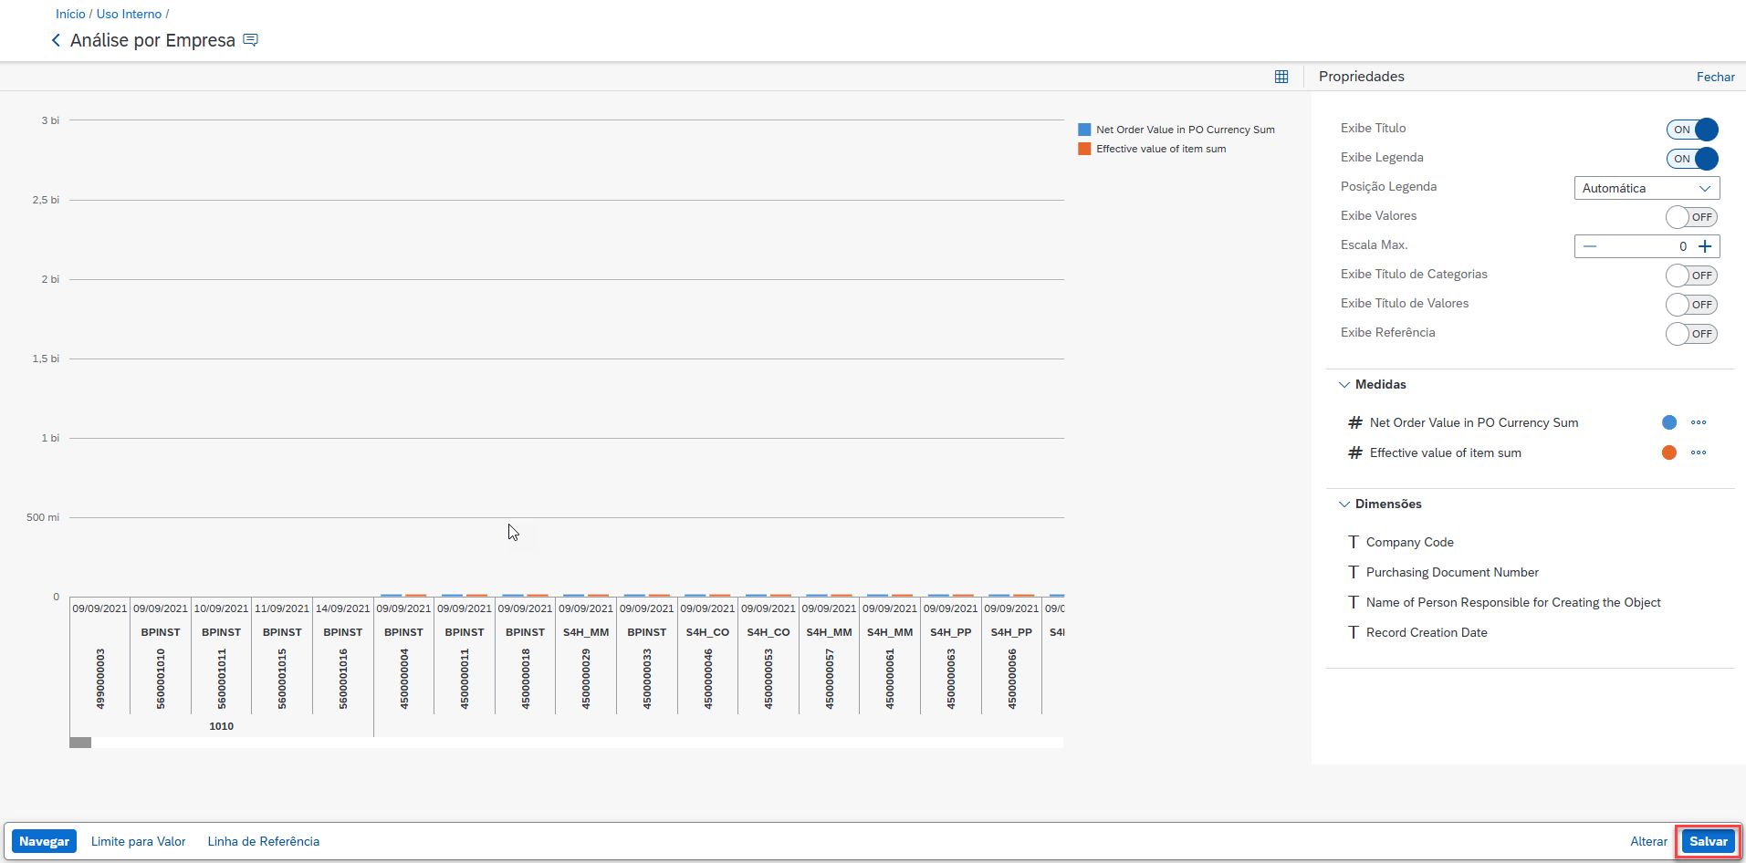This screenshot has height=863, width=1746.
Task: Open the comment icon next to page title
Action: [x=251, y=40]
